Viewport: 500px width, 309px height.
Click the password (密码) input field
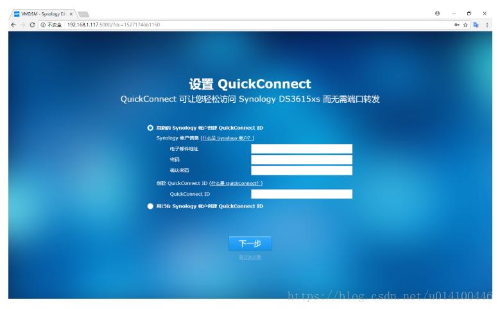pos(302,159)
